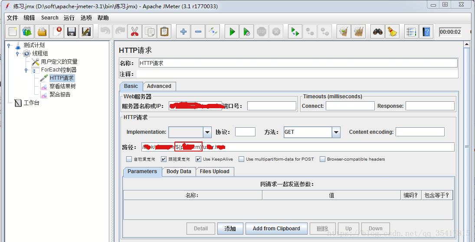The height and width of the screenshot is (242, 475).
Task: Expand all nodes with plus icon
Action: tap(183, 32)
